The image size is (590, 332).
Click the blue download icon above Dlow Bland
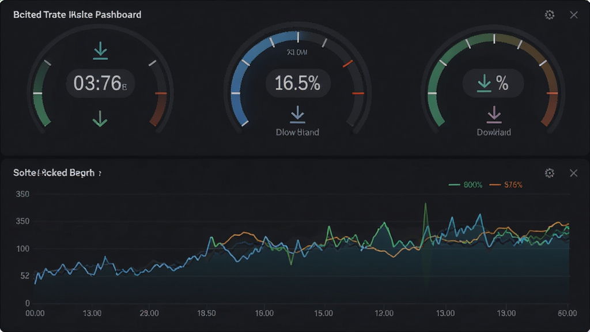coord(298,115)
